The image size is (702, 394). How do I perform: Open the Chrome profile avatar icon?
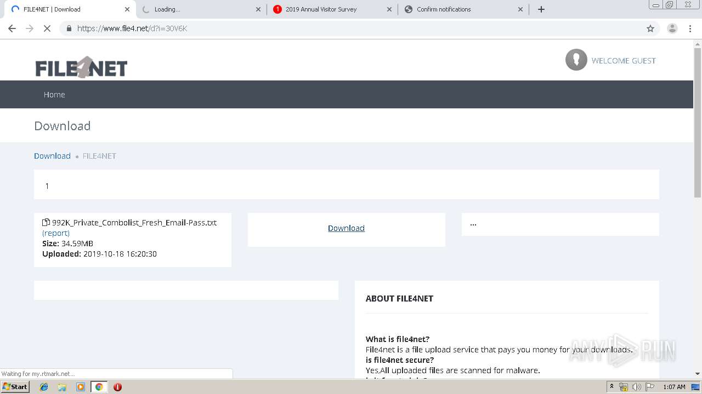(x=672, y=28)
